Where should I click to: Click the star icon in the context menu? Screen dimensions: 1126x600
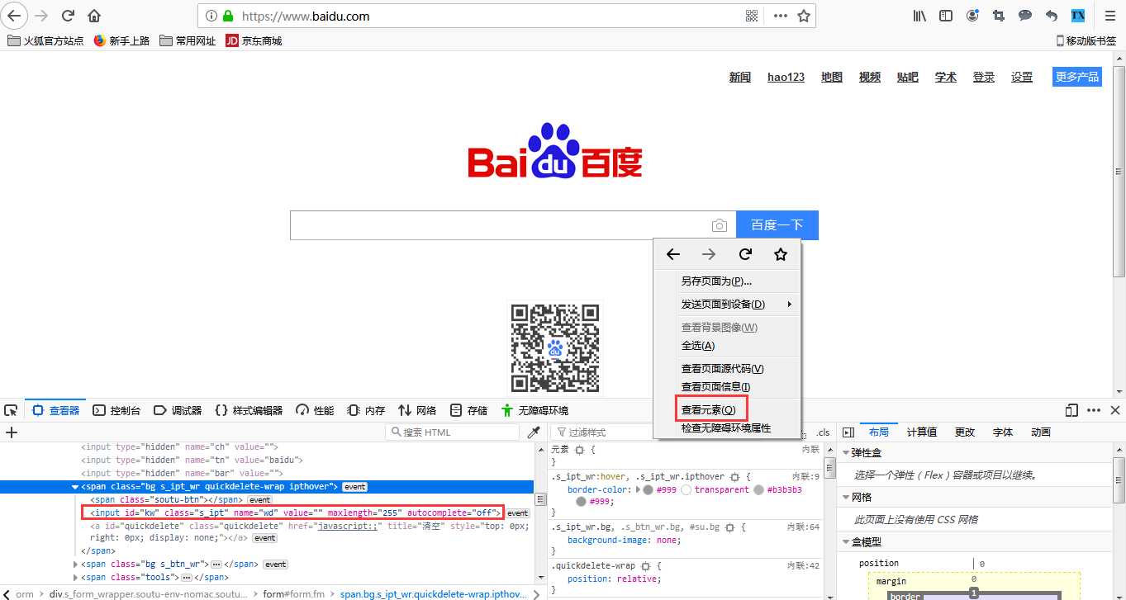point(781,254)
